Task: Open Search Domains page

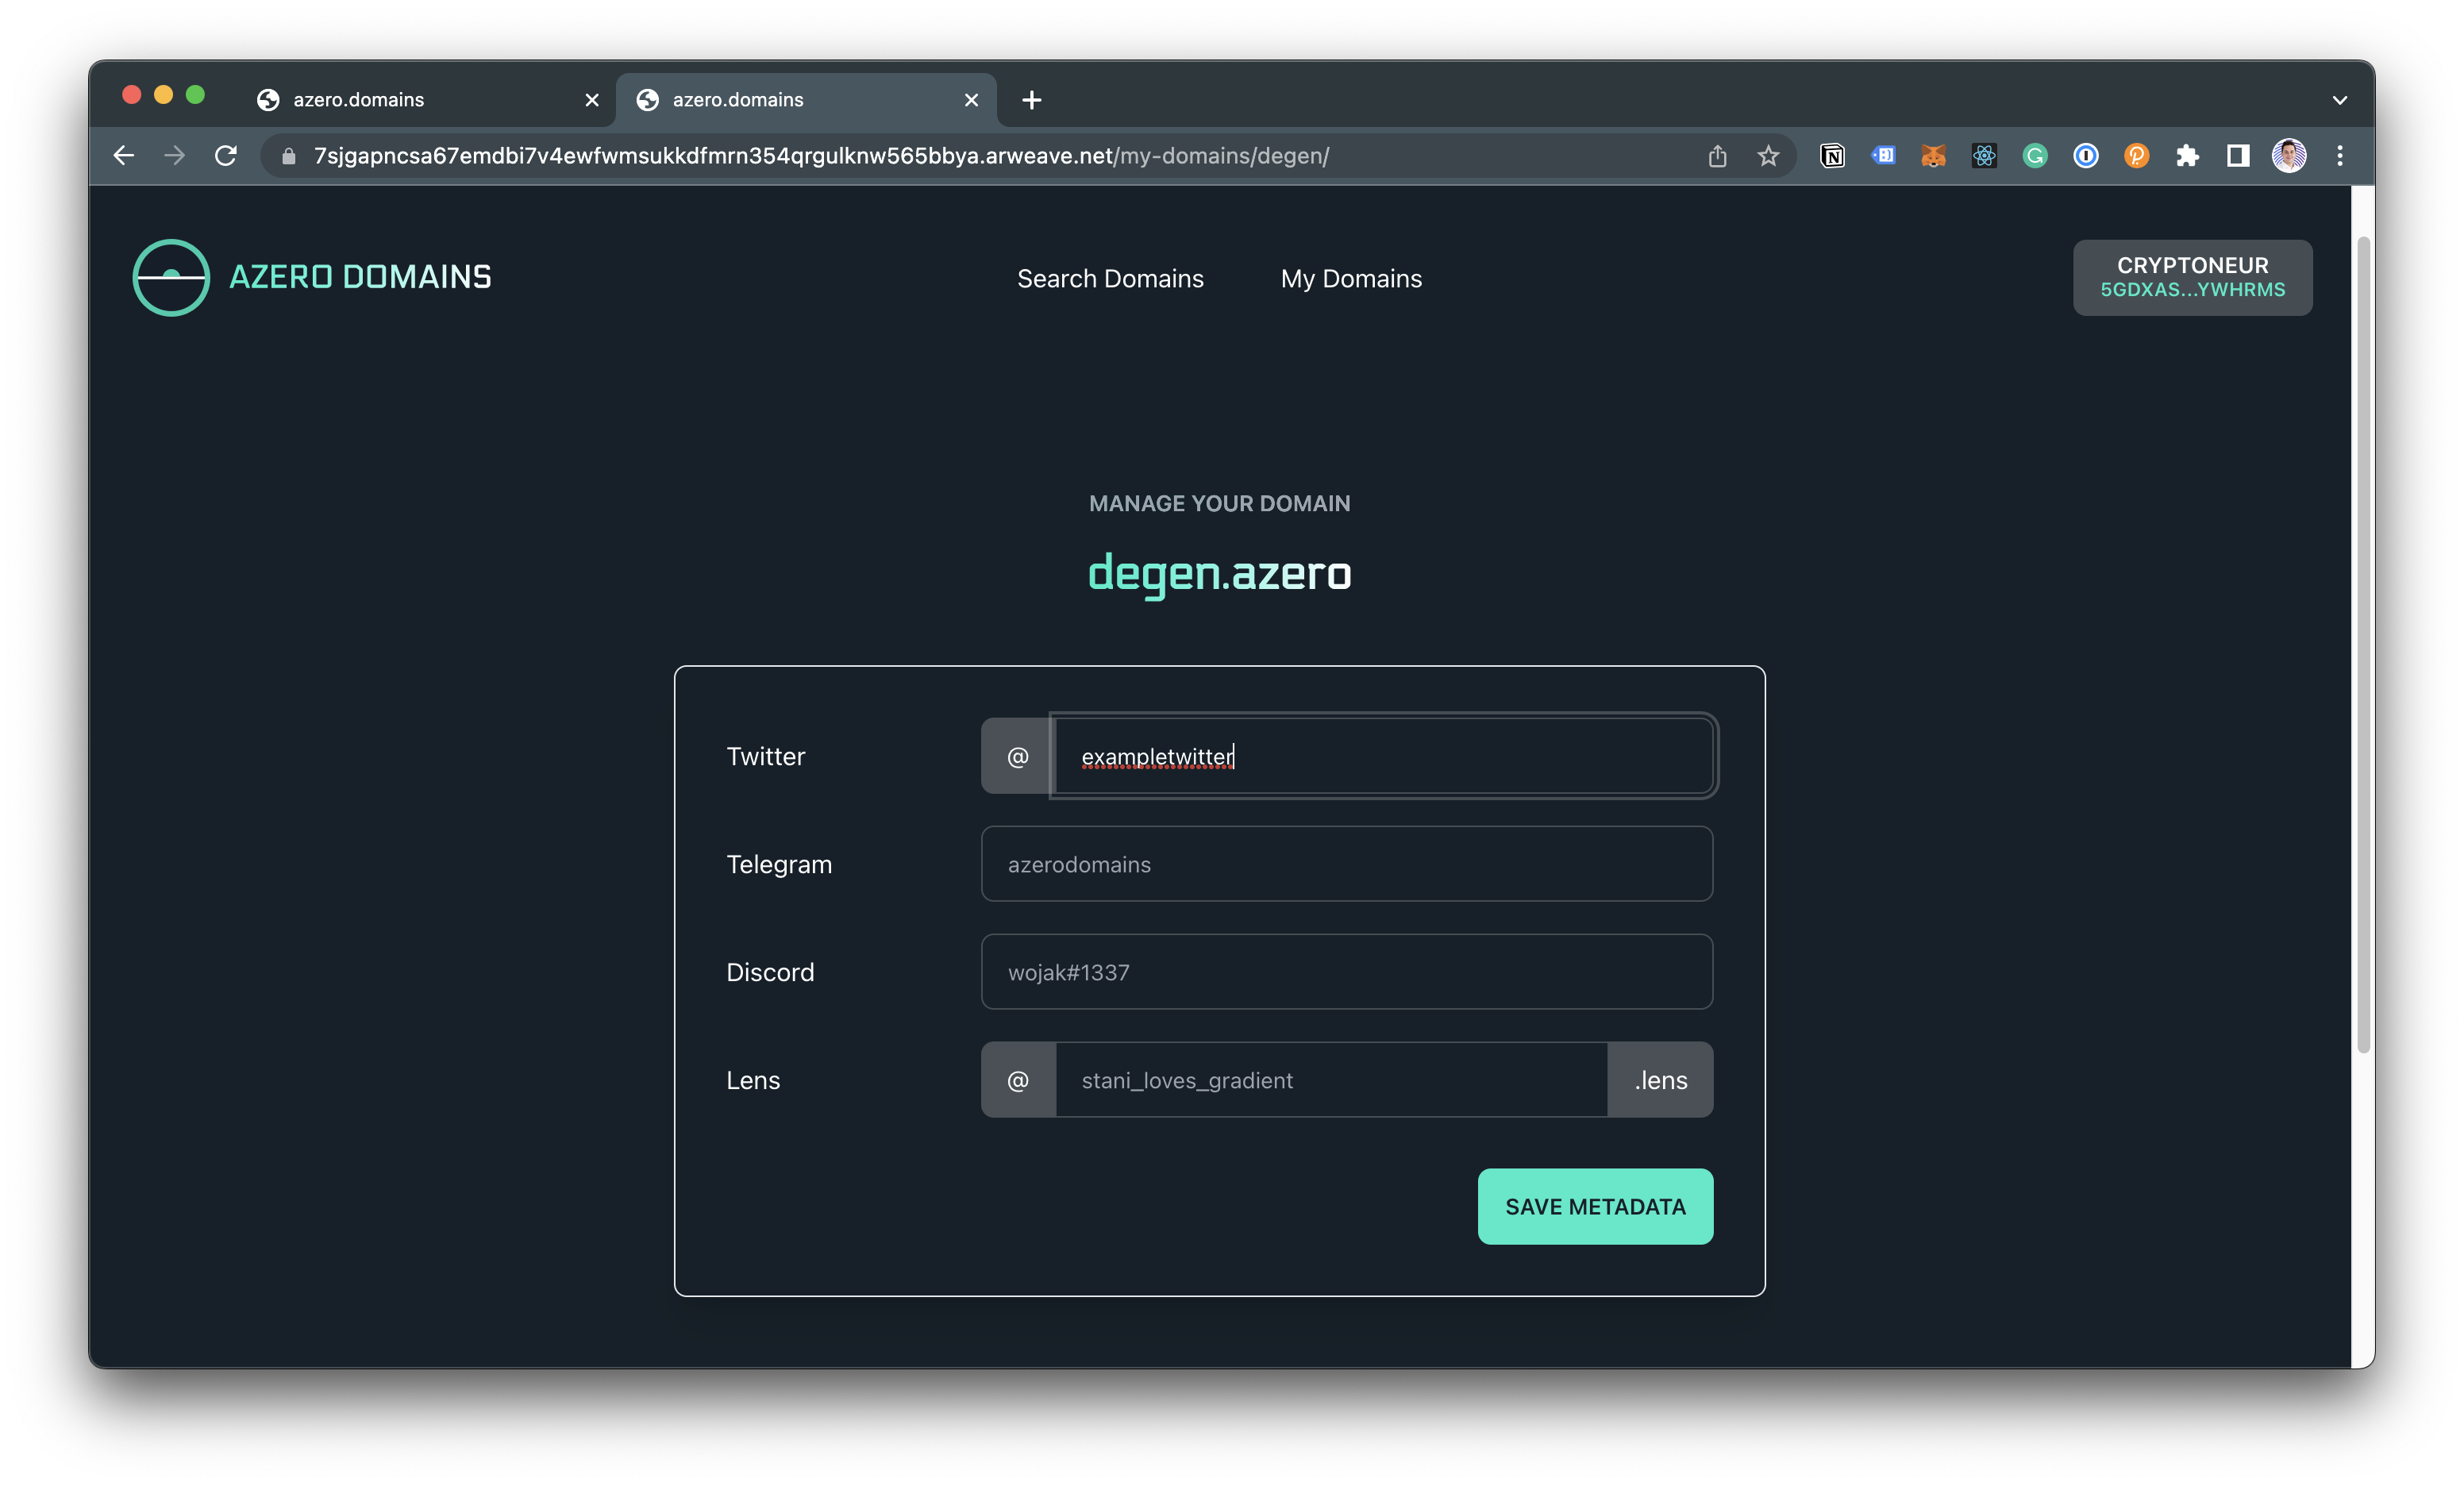Action: pos(1110,279)
